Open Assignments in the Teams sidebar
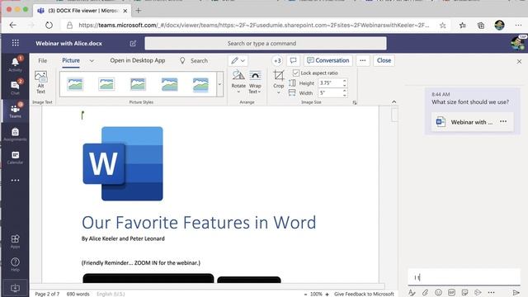Screen dimensions: 528x297 [x=15, y=134]
